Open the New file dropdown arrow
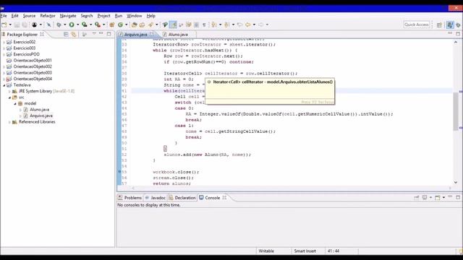Viewport: 463px width, 260px height. click(x=10, y=25)
